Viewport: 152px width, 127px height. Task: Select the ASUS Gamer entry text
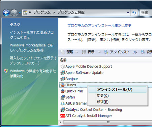click(x=76, y=103)
